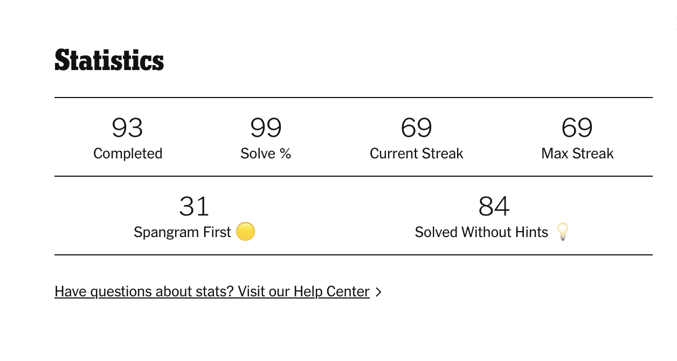Select the 84 solved without hints number
The width and height of the screenshot is (677, 361).
coord(494,206)
